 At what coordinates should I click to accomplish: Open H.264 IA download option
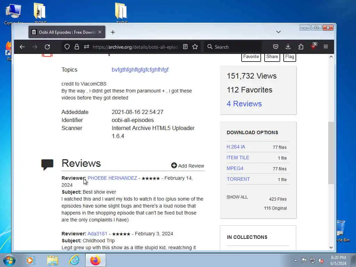click(236, 147)
